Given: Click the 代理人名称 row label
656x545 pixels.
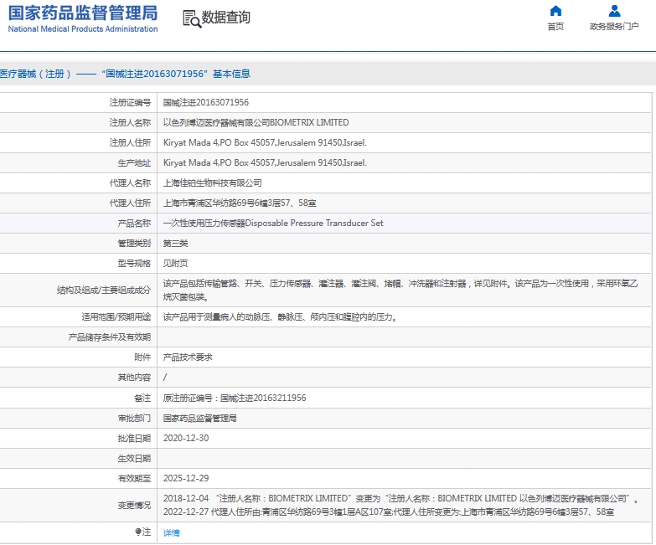Looking at the screenshot, I should pyautogui.click(x=130, y=183).
